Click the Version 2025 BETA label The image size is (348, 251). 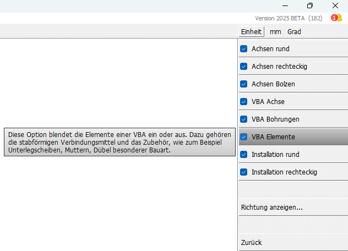[280, 18]
